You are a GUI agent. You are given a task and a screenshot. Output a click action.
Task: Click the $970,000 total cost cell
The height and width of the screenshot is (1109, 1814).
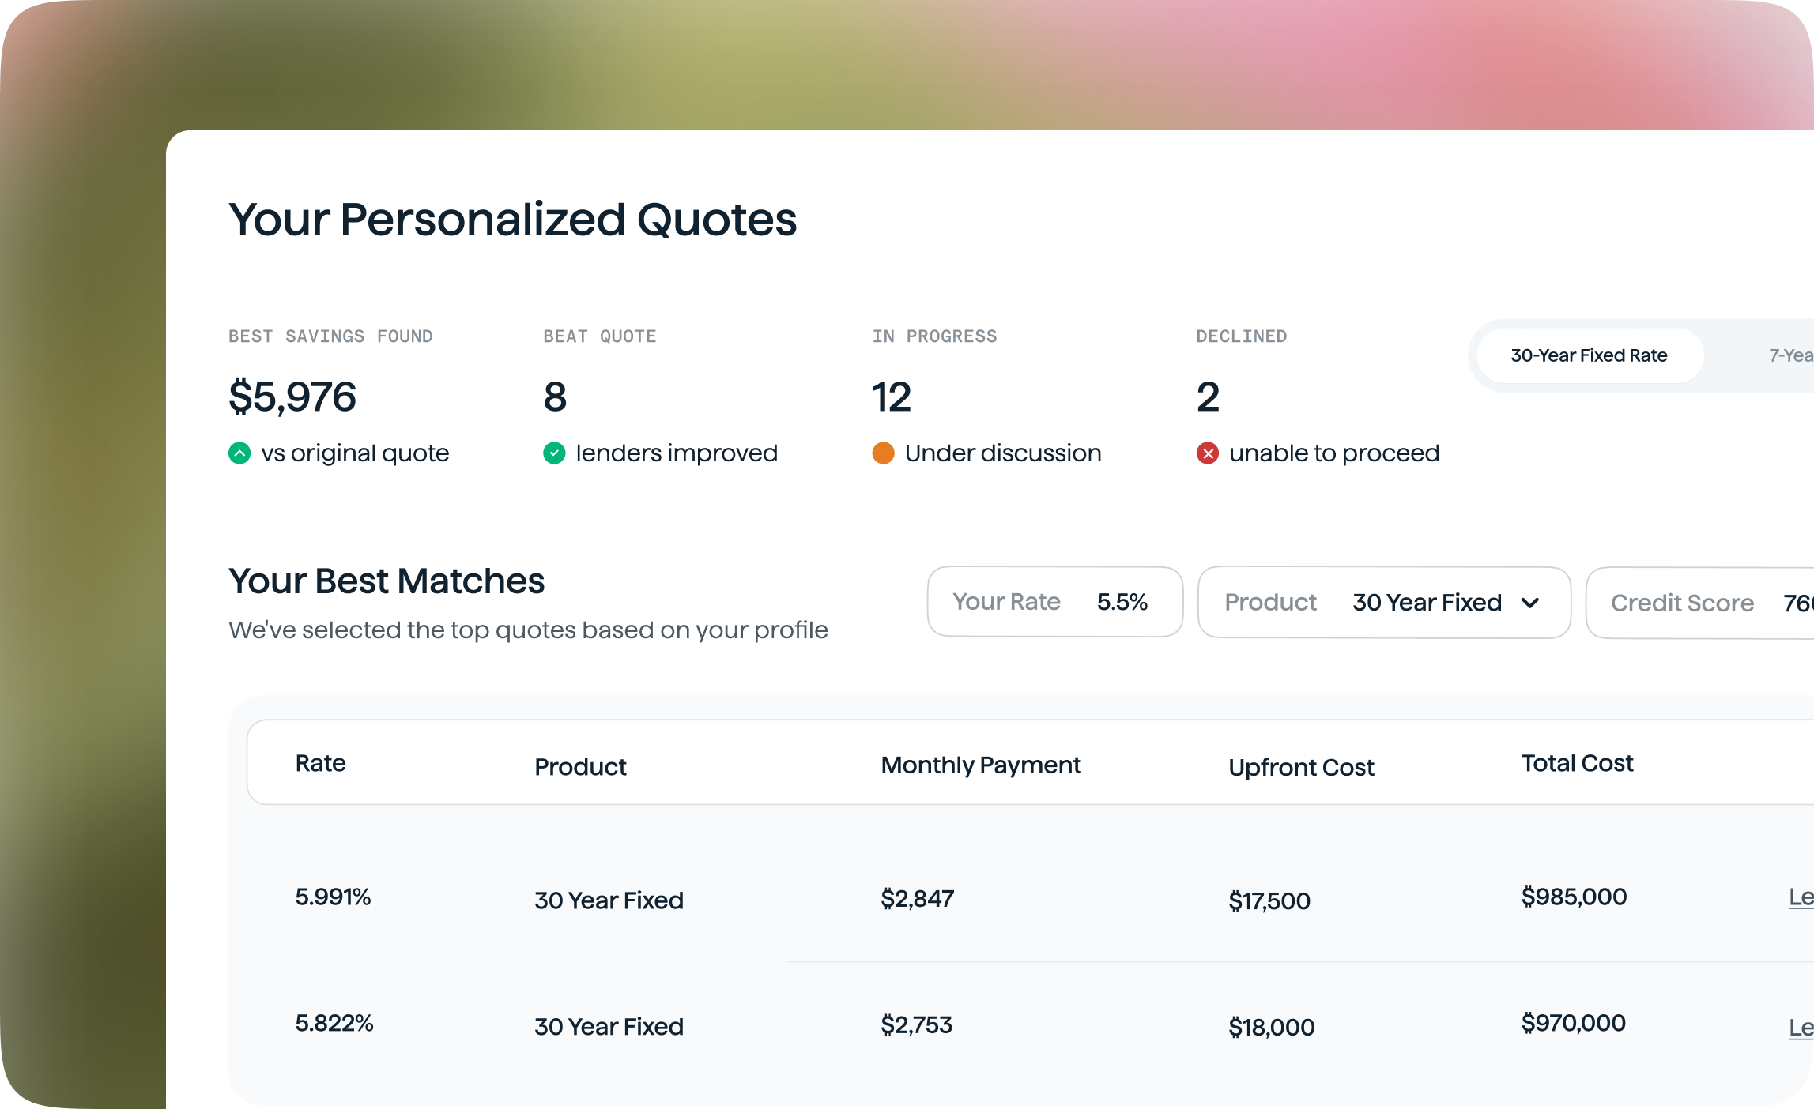tap(1573, 1024)
